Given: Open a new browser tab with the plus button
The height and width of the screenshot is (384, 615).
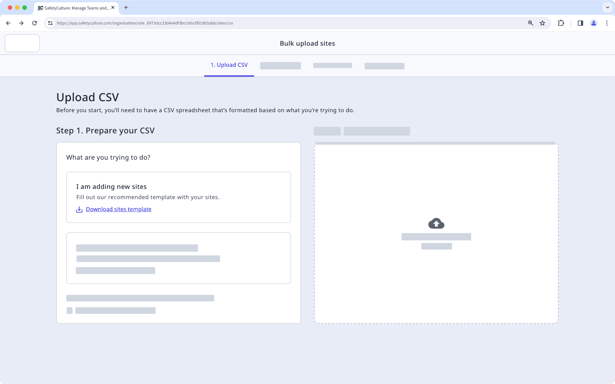Looking at the screenshot, I should 126,8.
